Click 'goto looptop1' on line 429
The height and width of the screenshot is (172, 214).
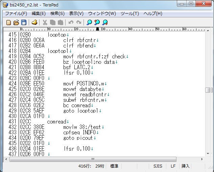click(81, 111)
